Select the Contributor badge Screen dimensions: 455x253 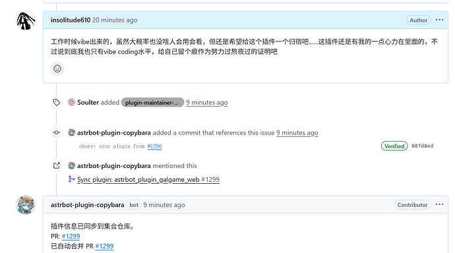pyautogui.click(x=412, y=205)
